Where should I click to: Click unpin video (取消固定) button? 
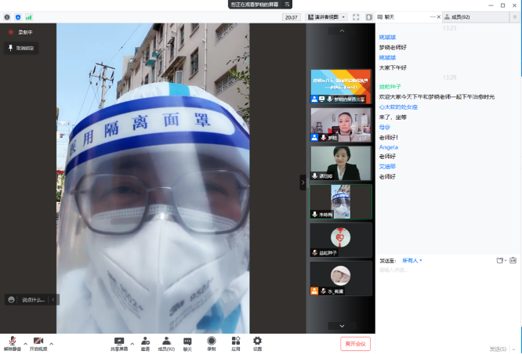[21, 48]
